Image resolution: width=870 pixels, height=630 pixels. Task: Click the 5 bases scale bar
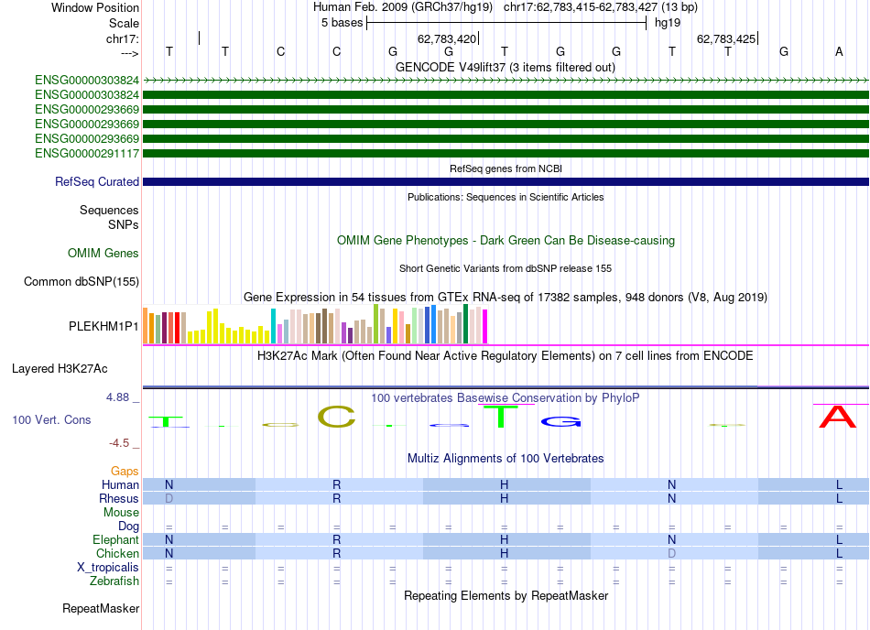[x=506, y=23]
